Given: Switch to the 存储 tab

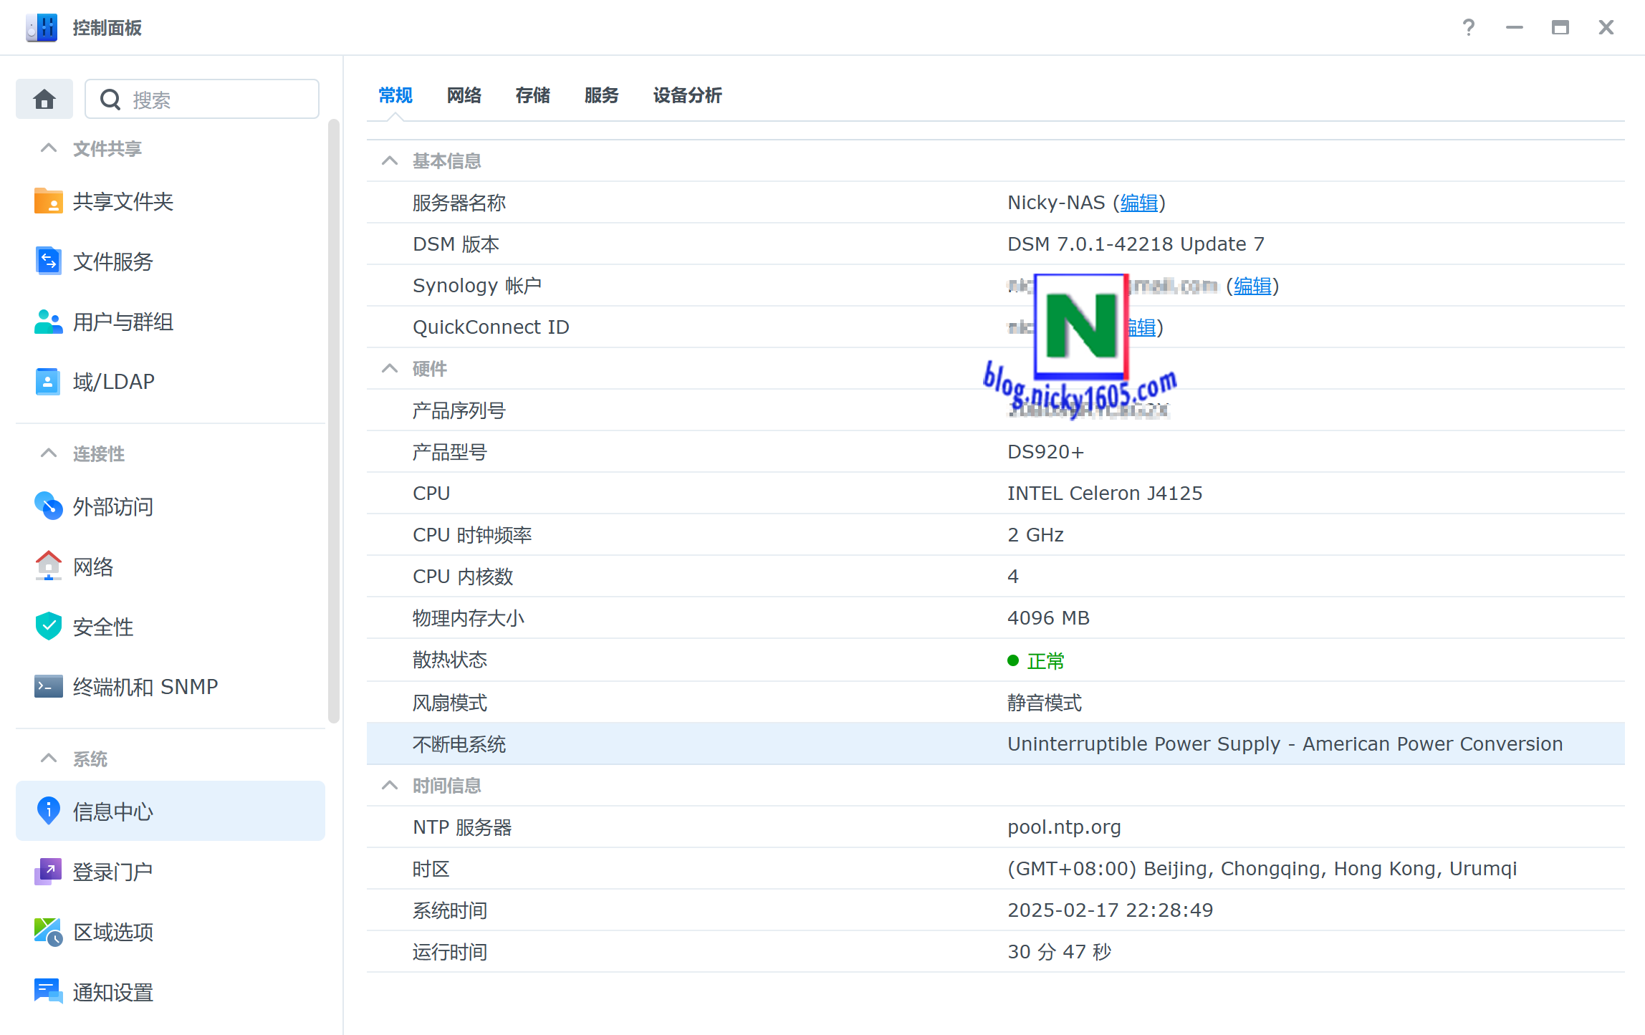Looking at the screenshot, I should point(533,95).
